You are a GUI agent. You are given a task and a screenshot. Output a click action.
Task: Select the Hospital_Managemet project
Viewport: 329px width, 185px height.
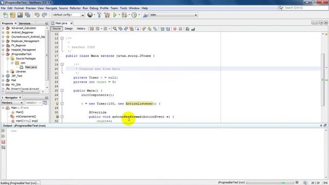pos(23,50)
